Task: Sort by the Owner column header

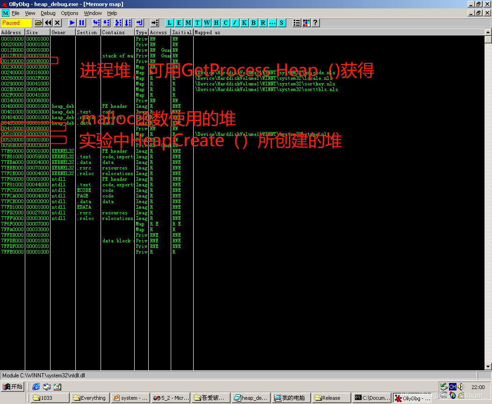Action: [x=63, y=32]
